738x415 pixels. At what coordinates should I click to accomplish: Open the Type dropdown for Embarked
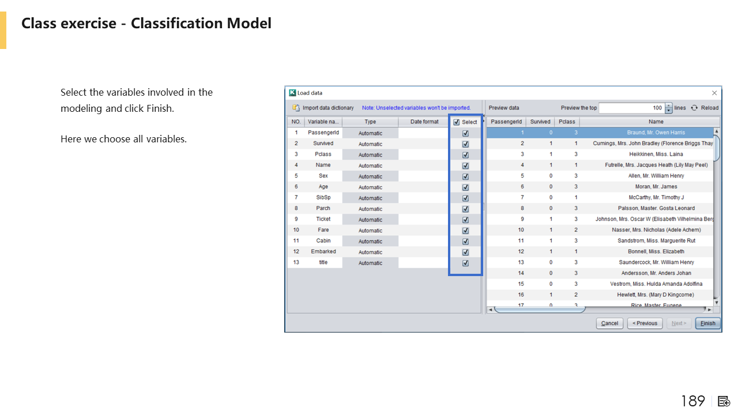(370, 252)
